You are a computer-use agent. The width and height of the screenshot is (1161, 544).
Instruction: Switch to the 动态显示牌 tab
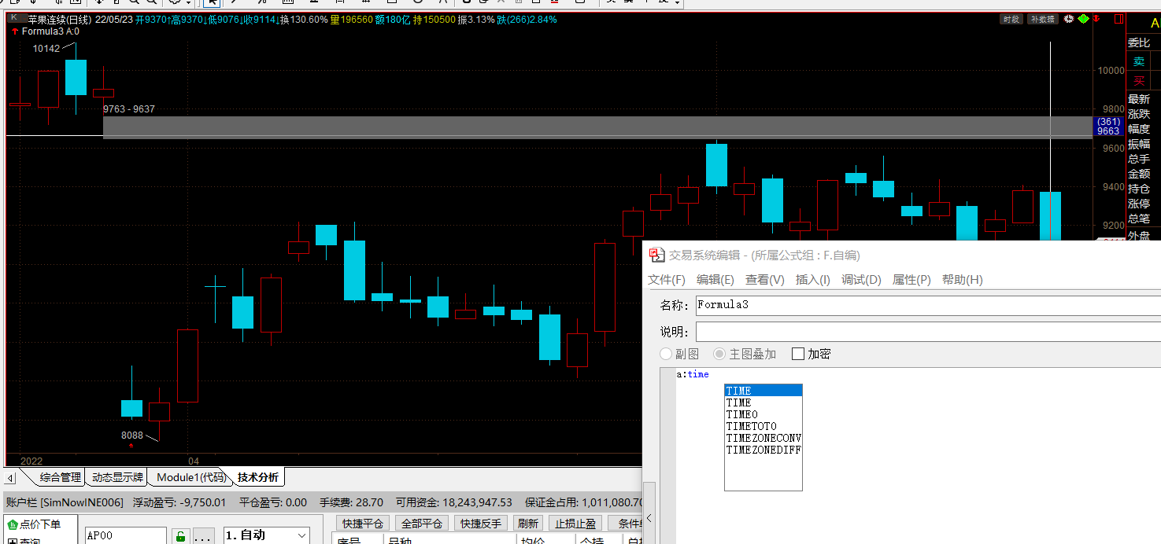point(117,477)
